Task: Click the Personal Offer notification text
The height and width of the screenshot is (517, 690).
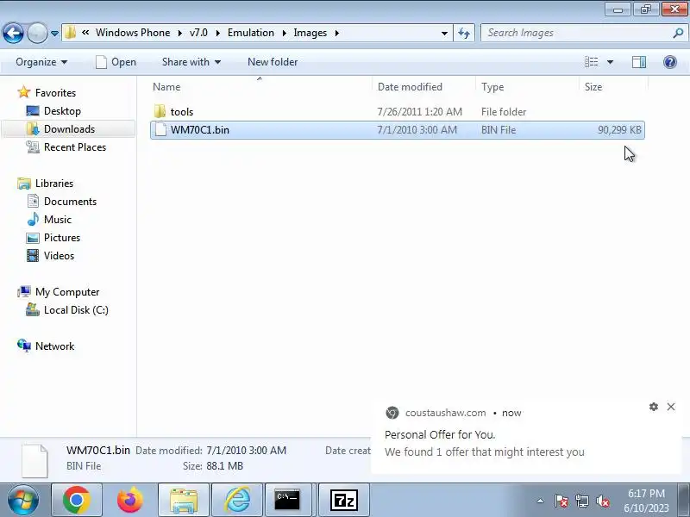Action: (440, 435)
